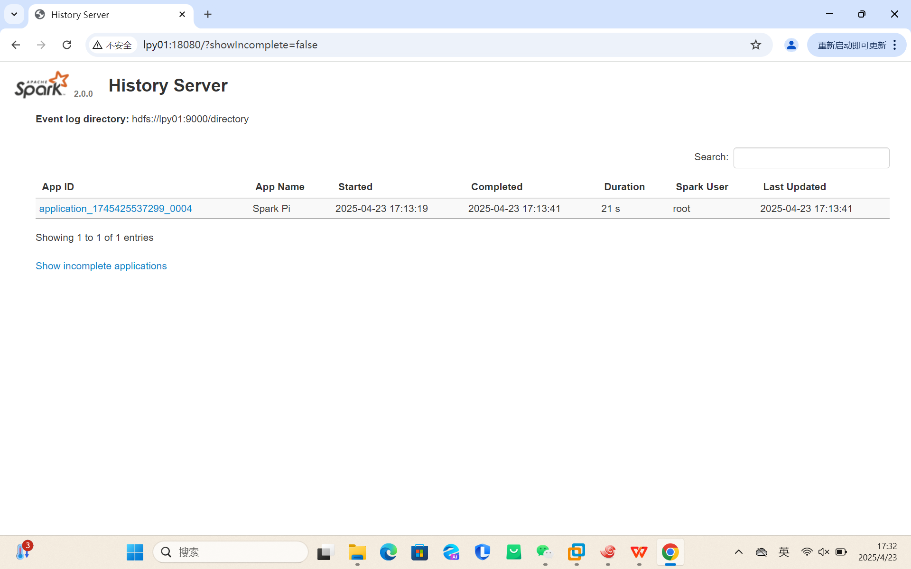This screenshot has width=911, height=569.
Task: Open Microsoft Edge from taskbar
Action: click(x=388, y=552)
